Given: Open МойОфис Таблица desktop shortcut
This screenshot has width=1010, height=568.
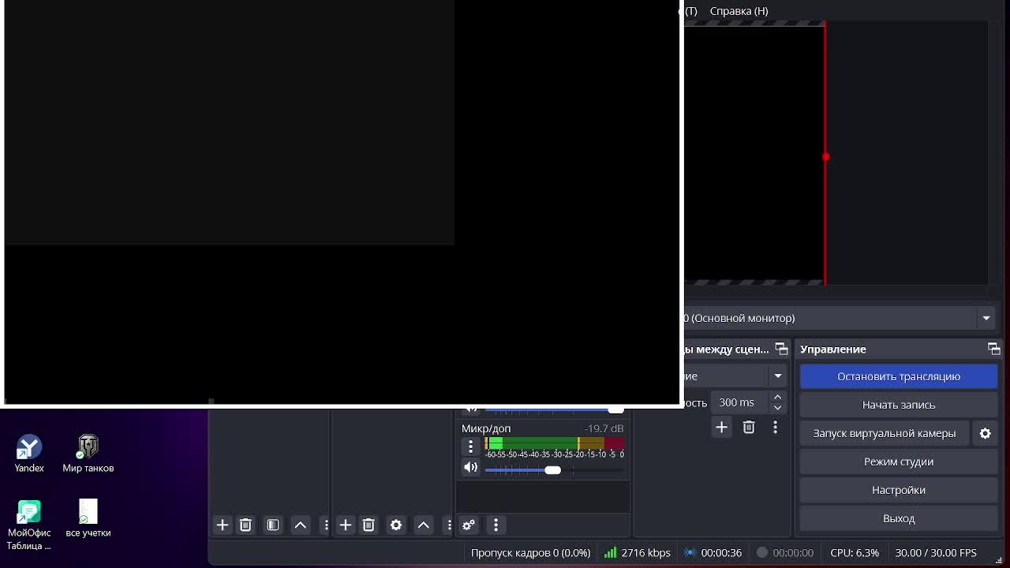Looking at the screenshot, I should [29, 525].
